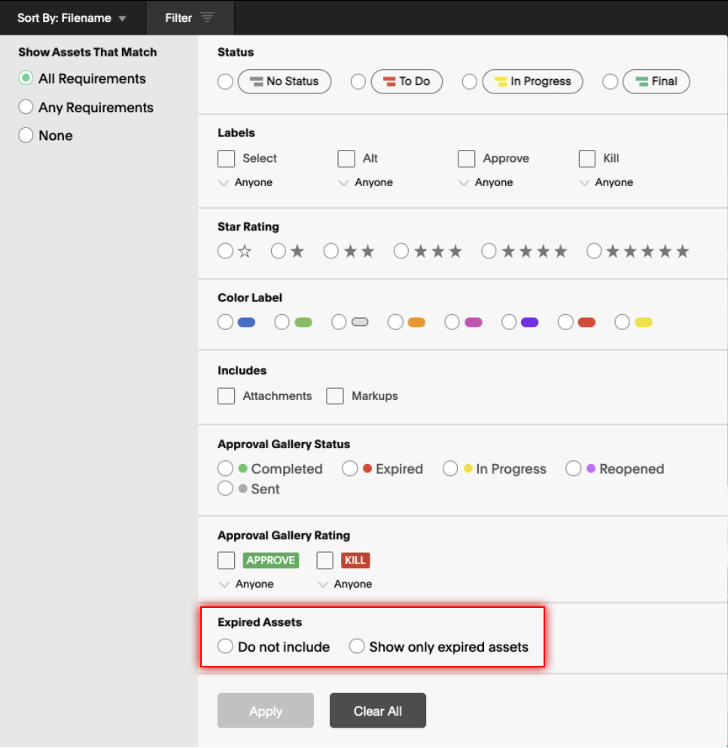Switch to the Filter panel
Image resolution: width=728 pixels, height=748 pixels.
(x=190, y=17)
